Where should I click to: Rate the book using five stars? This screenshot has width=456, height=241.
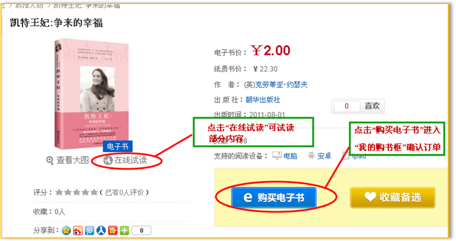[76, 192]
